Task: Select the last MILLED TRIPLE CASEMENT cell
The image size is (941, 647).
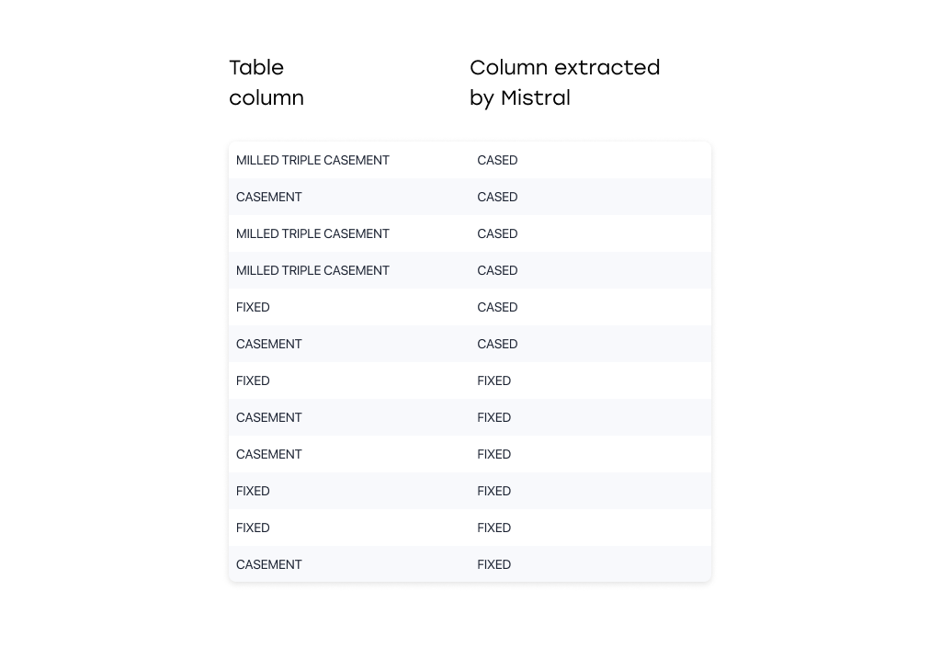Action: (312, 270)
